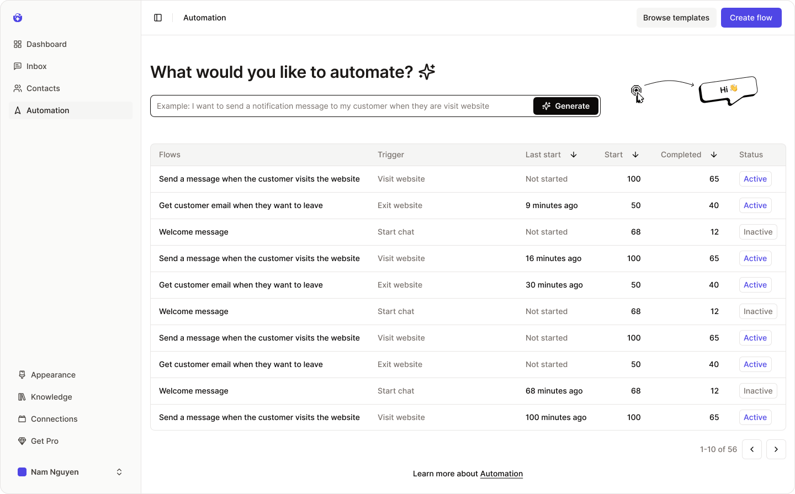The height and width of the screenshot is (494, 795).
Task: Deactivate the Welcome message flow status badge
Action: click(x=758, y=232)
